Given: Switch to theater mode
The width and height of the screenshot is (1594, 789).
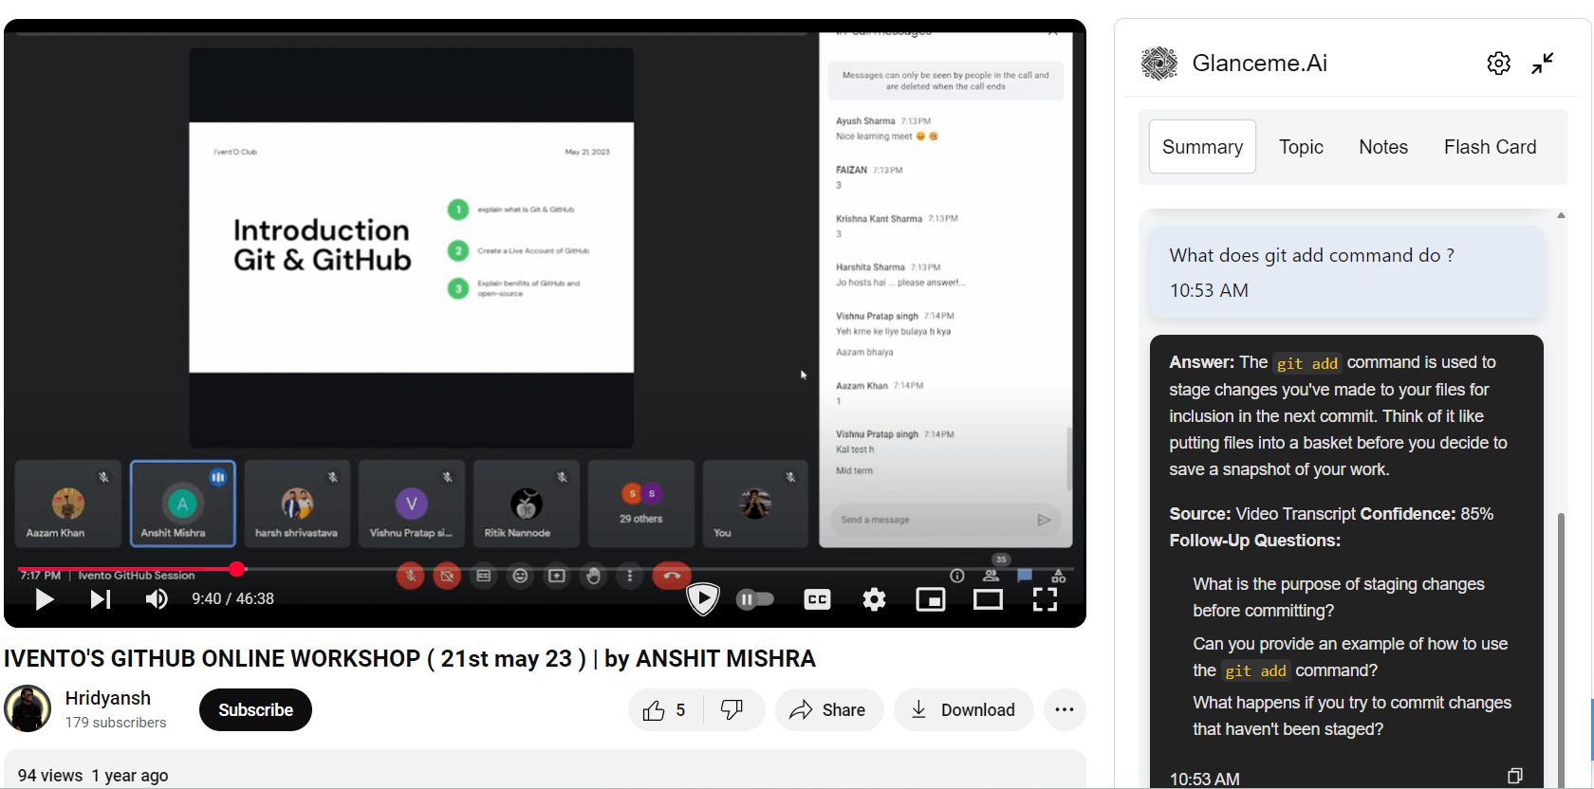Looking at the screenshot, I should (x=988, y=599).
